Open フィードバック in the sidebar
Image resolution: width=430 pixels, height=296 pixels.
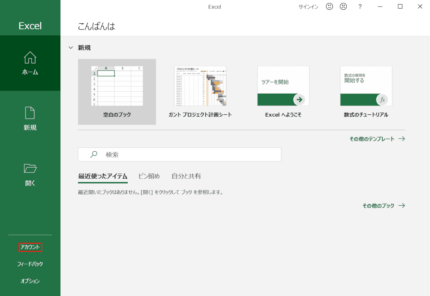tap(30, 264)
